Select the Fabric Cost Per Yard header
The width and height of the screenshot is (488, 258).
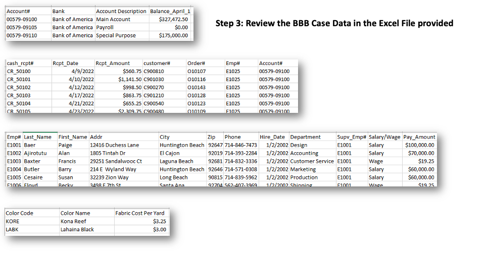click(x=140, y=213)
